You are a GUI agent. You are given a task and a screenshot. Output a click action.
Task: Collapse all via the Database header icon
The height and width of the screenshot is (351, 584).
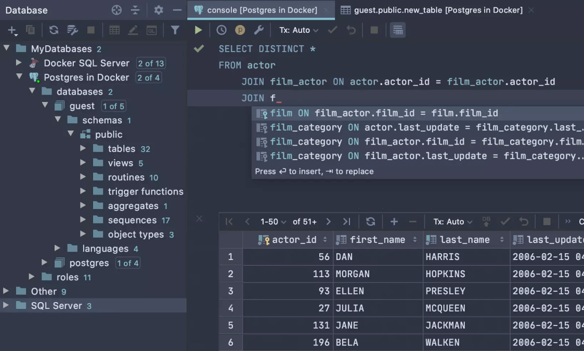click(135, 10)
